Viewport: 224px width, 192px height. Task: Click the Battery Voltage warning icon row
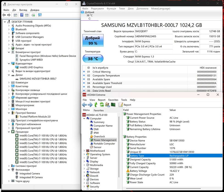coord(173,171)
